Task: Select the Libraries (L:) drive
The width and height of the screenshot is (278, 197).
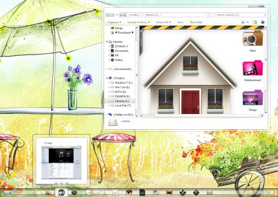Action: (x=120, y=101)
